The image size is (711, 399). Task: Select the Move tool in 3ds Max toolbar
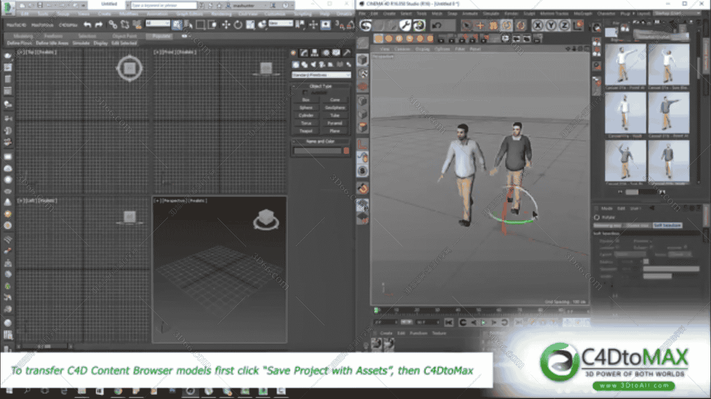[226, 24]
